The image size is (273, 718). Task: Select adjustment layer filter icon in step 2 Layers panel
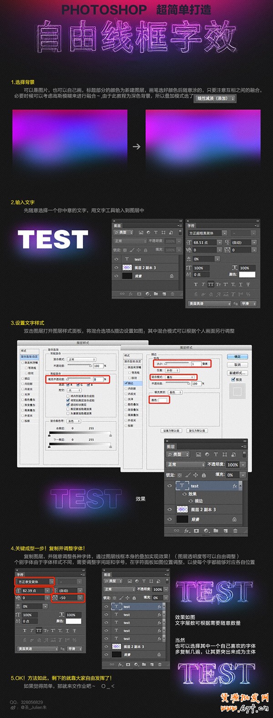coord(148,232)
